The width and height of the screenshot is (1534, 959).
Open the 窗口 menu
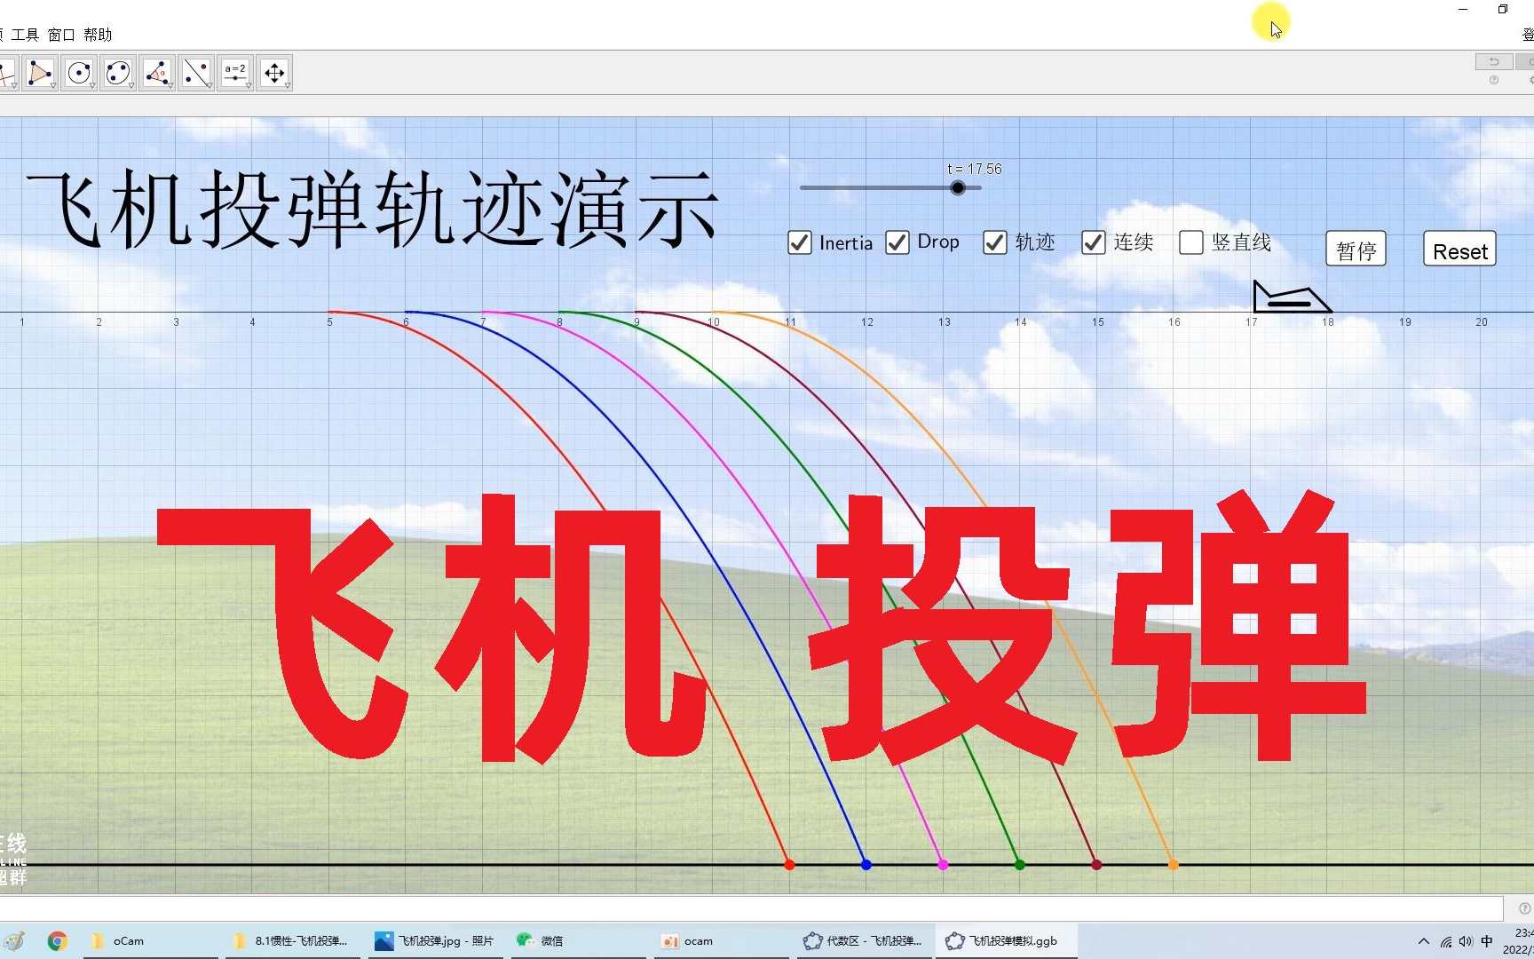pos(61,35)
